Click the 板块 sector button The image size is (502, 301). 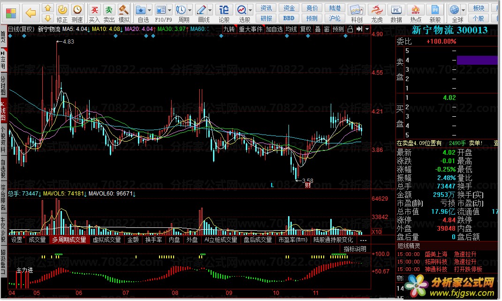(479, 8)
